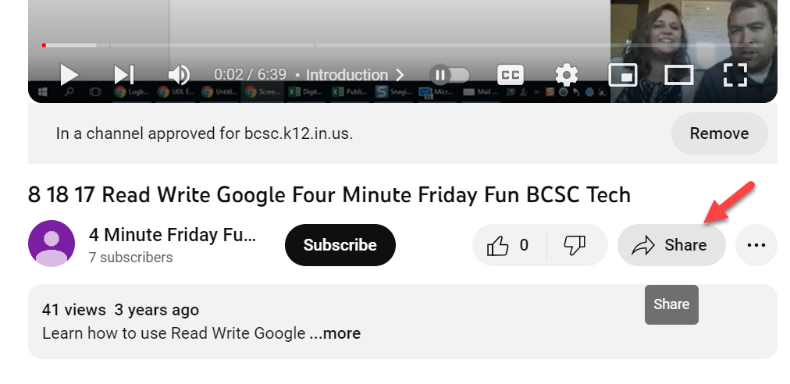Mute the video volume

pyautogui.click(x=179, y=75)
